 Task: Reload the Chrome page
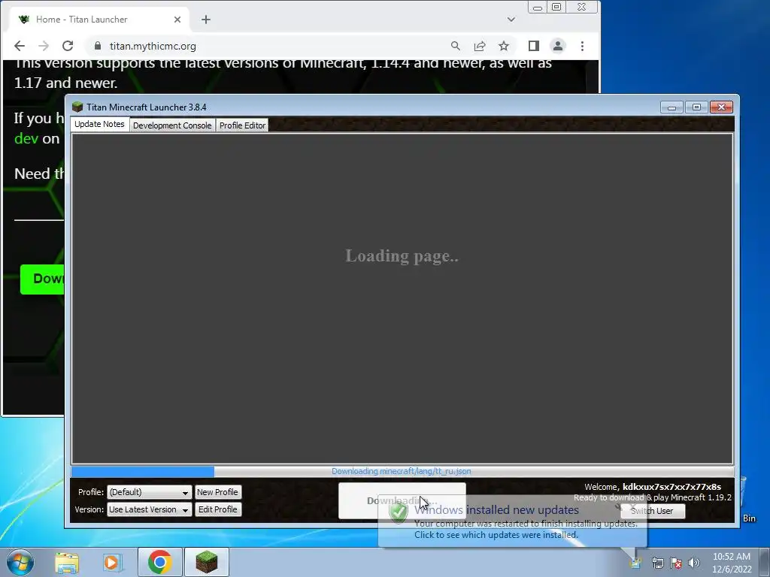point(68,46)
